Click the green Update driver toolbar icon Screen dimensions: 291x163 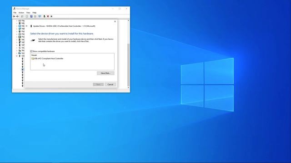click(x=45, y=16)
